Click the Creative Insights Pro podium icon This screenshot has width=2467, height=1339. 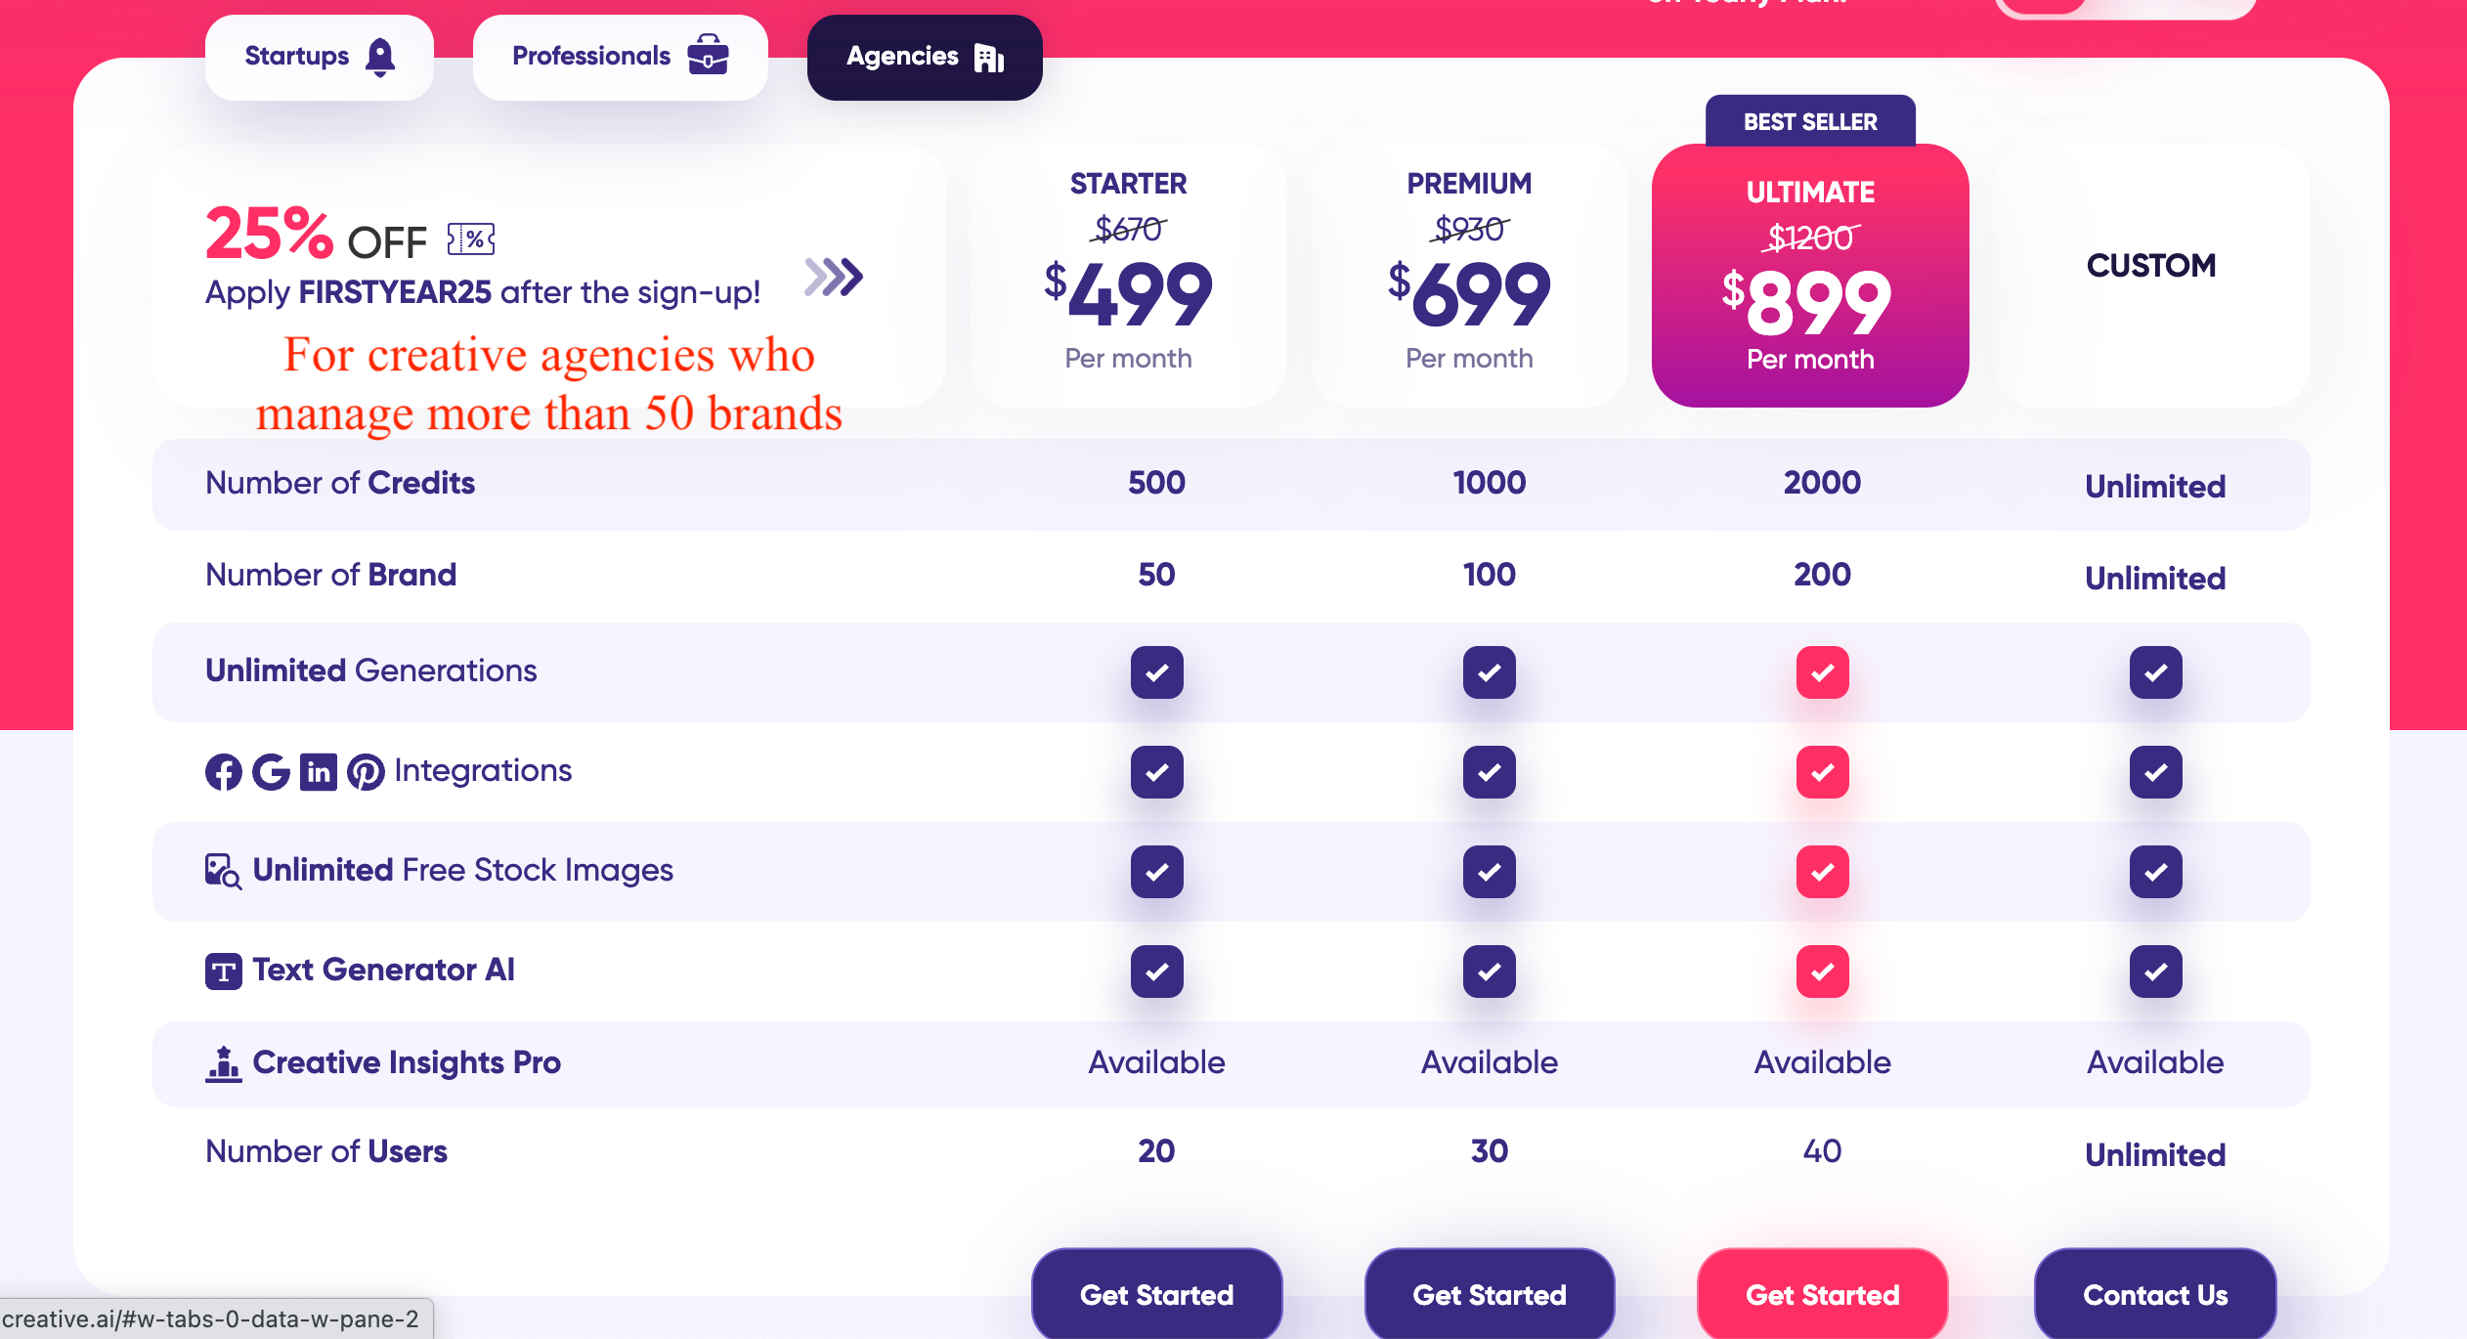point(224,1063)
